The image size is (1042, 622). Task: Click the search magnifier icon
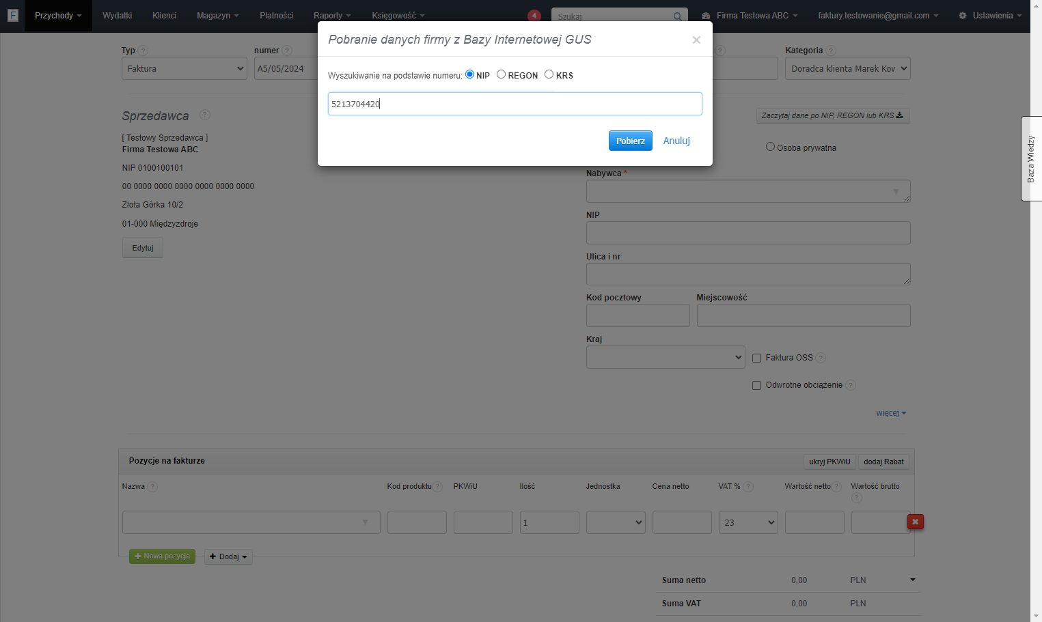coord(677,16)
